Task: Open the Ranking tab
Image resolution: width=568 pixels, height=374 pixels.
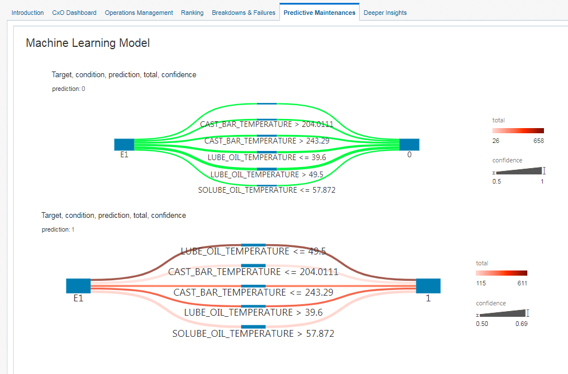Action: 192,12
